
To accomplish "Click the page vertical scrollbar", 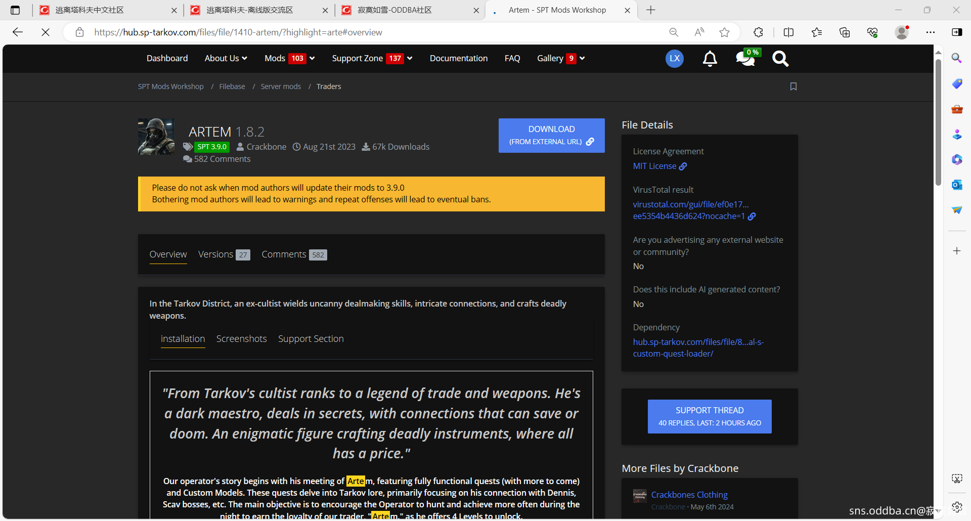I will (938, 121).
